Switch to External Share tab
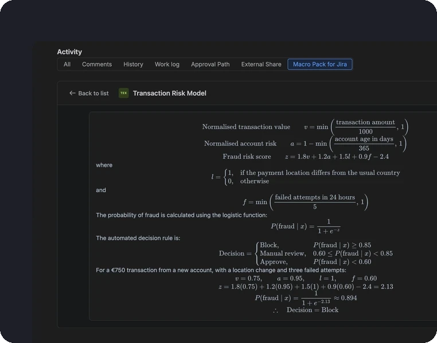Screen dimensions: 437x343 click(x=261, y=64)
